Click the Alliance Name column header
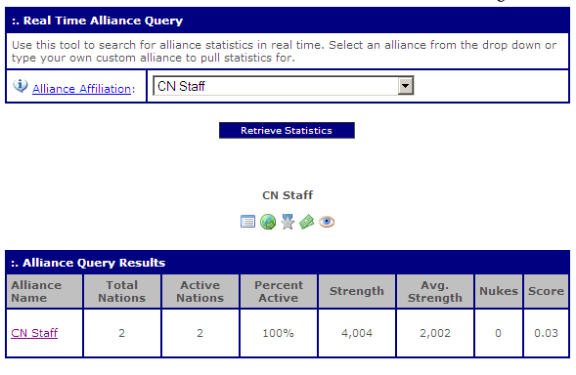Screen dimensions: 576x375 (x=44, y=291)
